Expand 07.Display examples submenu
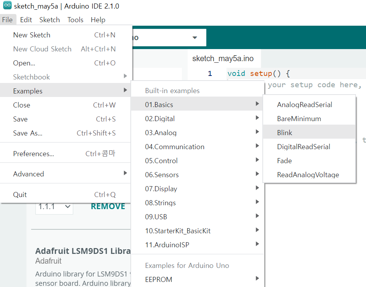Viewport: 366px width, 287px height. (197, 189)
